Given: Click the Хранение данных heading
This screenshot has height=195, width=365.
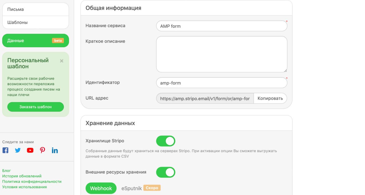Looking at the screenshot, I should point(110,123).
